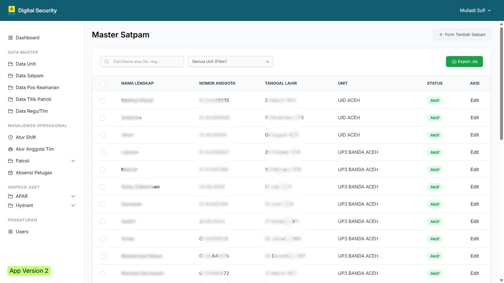504x283 pixels.
Task: Click the vertical scrollbar thumb
Action: coord(501,83)
